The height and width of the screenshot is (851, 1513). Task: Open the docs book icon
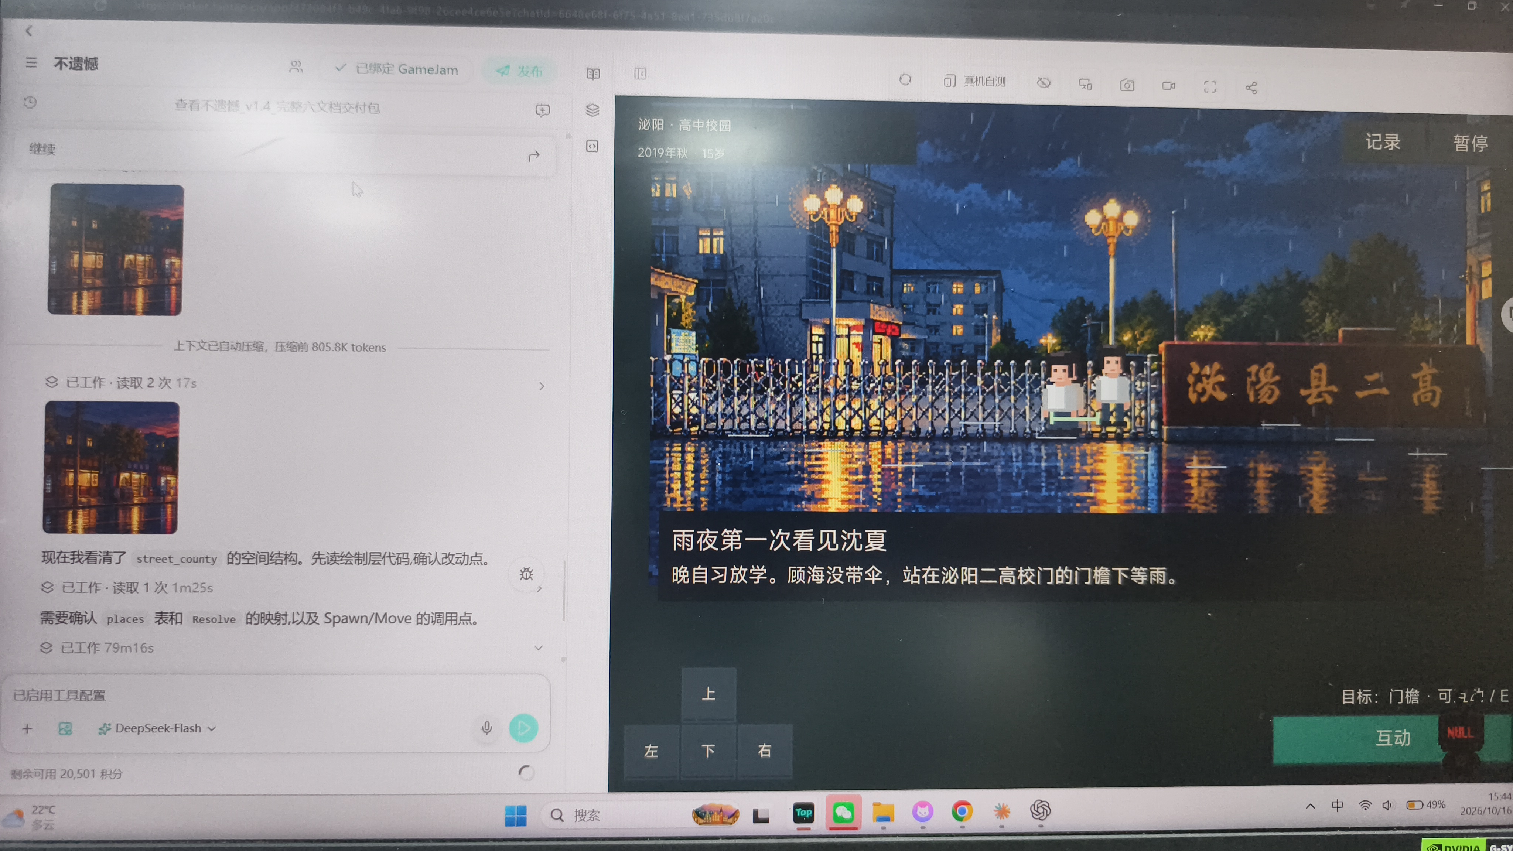(593, 74)
